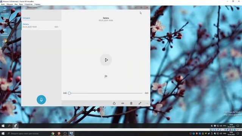This screenshot has height=136, width=242.
Task: Open the Start menu in the guest taskbar
Action: [3, 126]
